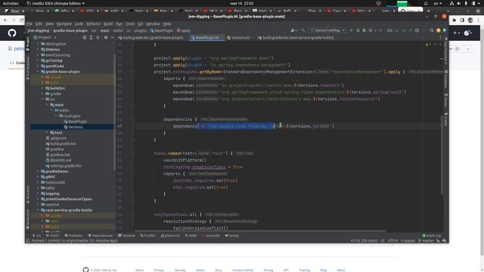
Task: Select BasePlugin file in project tree
Action: coord(76,122)
